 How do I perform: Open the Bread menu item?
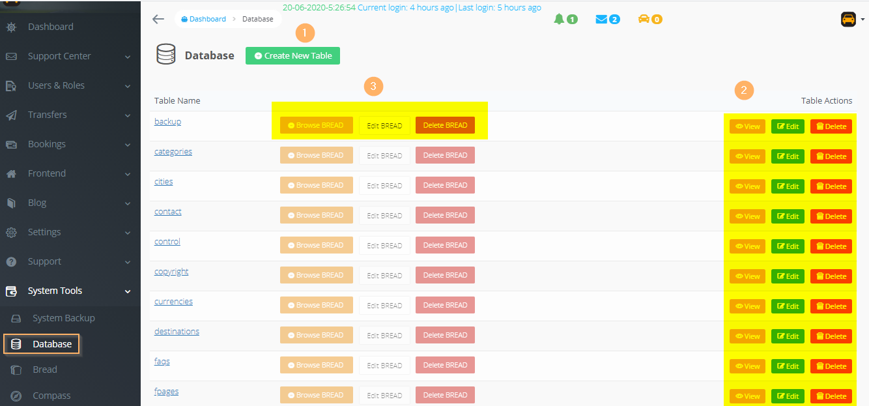pos(45,370)
